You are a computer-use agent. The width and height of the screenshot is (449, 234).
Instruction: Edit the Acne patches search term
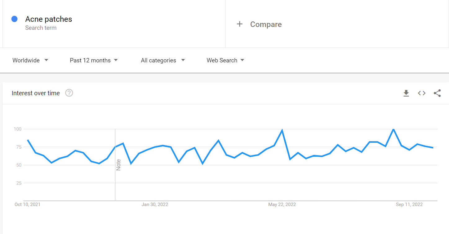pyautogui.click(x=49, y=19)
